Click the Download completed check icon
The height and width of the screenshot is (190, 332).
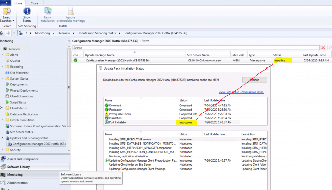pyautogui.click(x=107, y=105)
